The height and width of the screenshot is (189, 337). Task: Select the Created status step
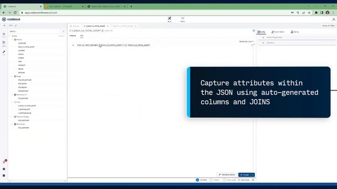tap(214, 180)
